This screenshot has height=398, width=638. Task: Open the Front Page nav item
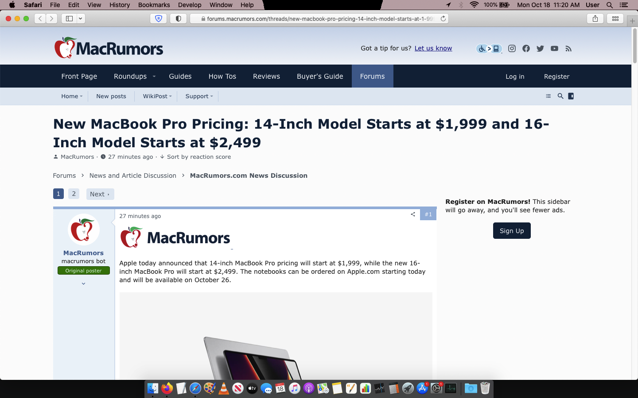click(x=79, y=76)
